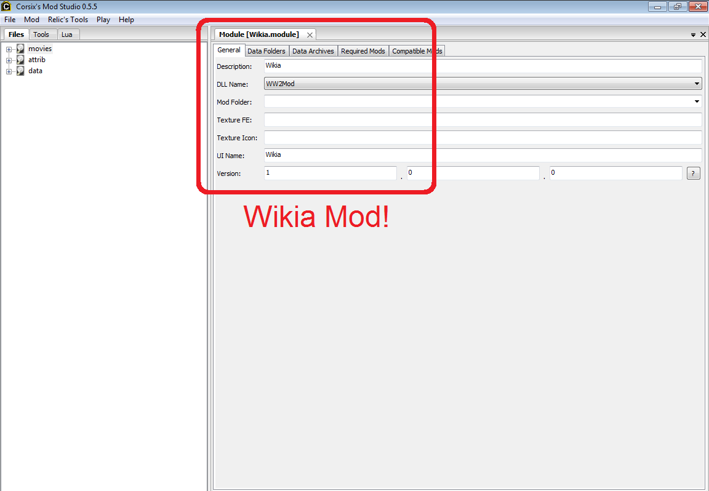The image size is (709, 491).
Task: Expand the attrib tree node
Action: 9,60
